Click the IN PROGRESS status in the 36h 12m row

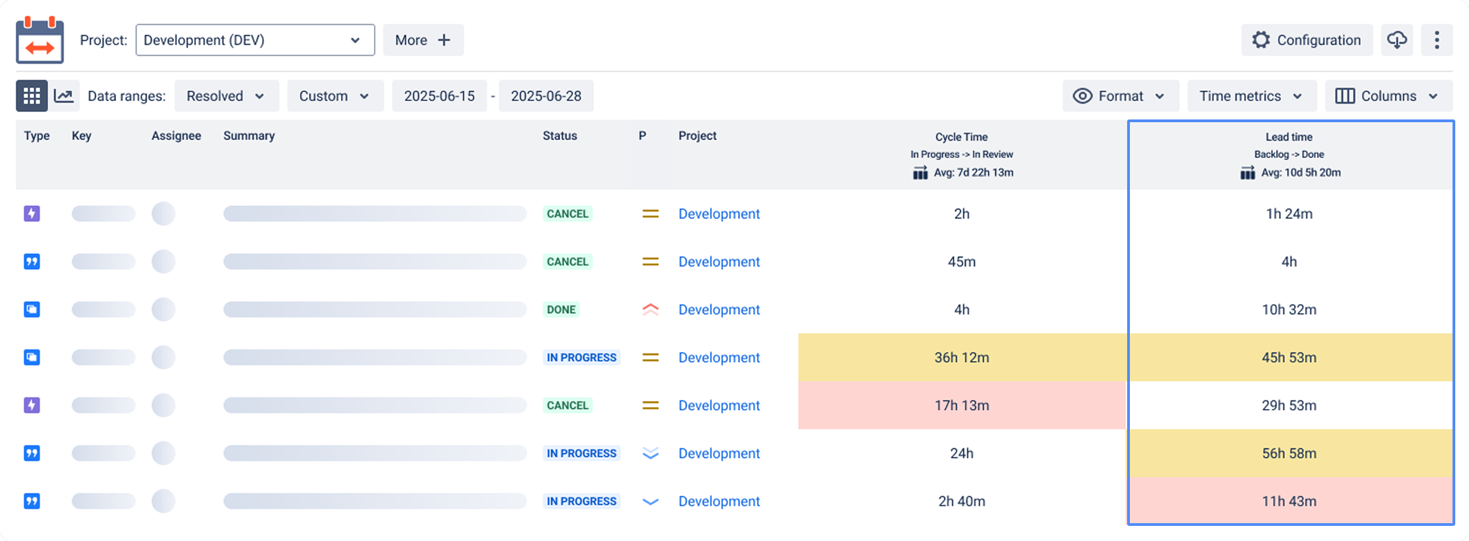[581, 358]
